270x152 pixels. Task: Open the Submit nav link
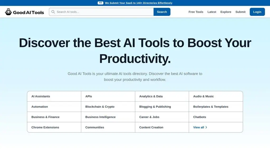pos(240,12)
